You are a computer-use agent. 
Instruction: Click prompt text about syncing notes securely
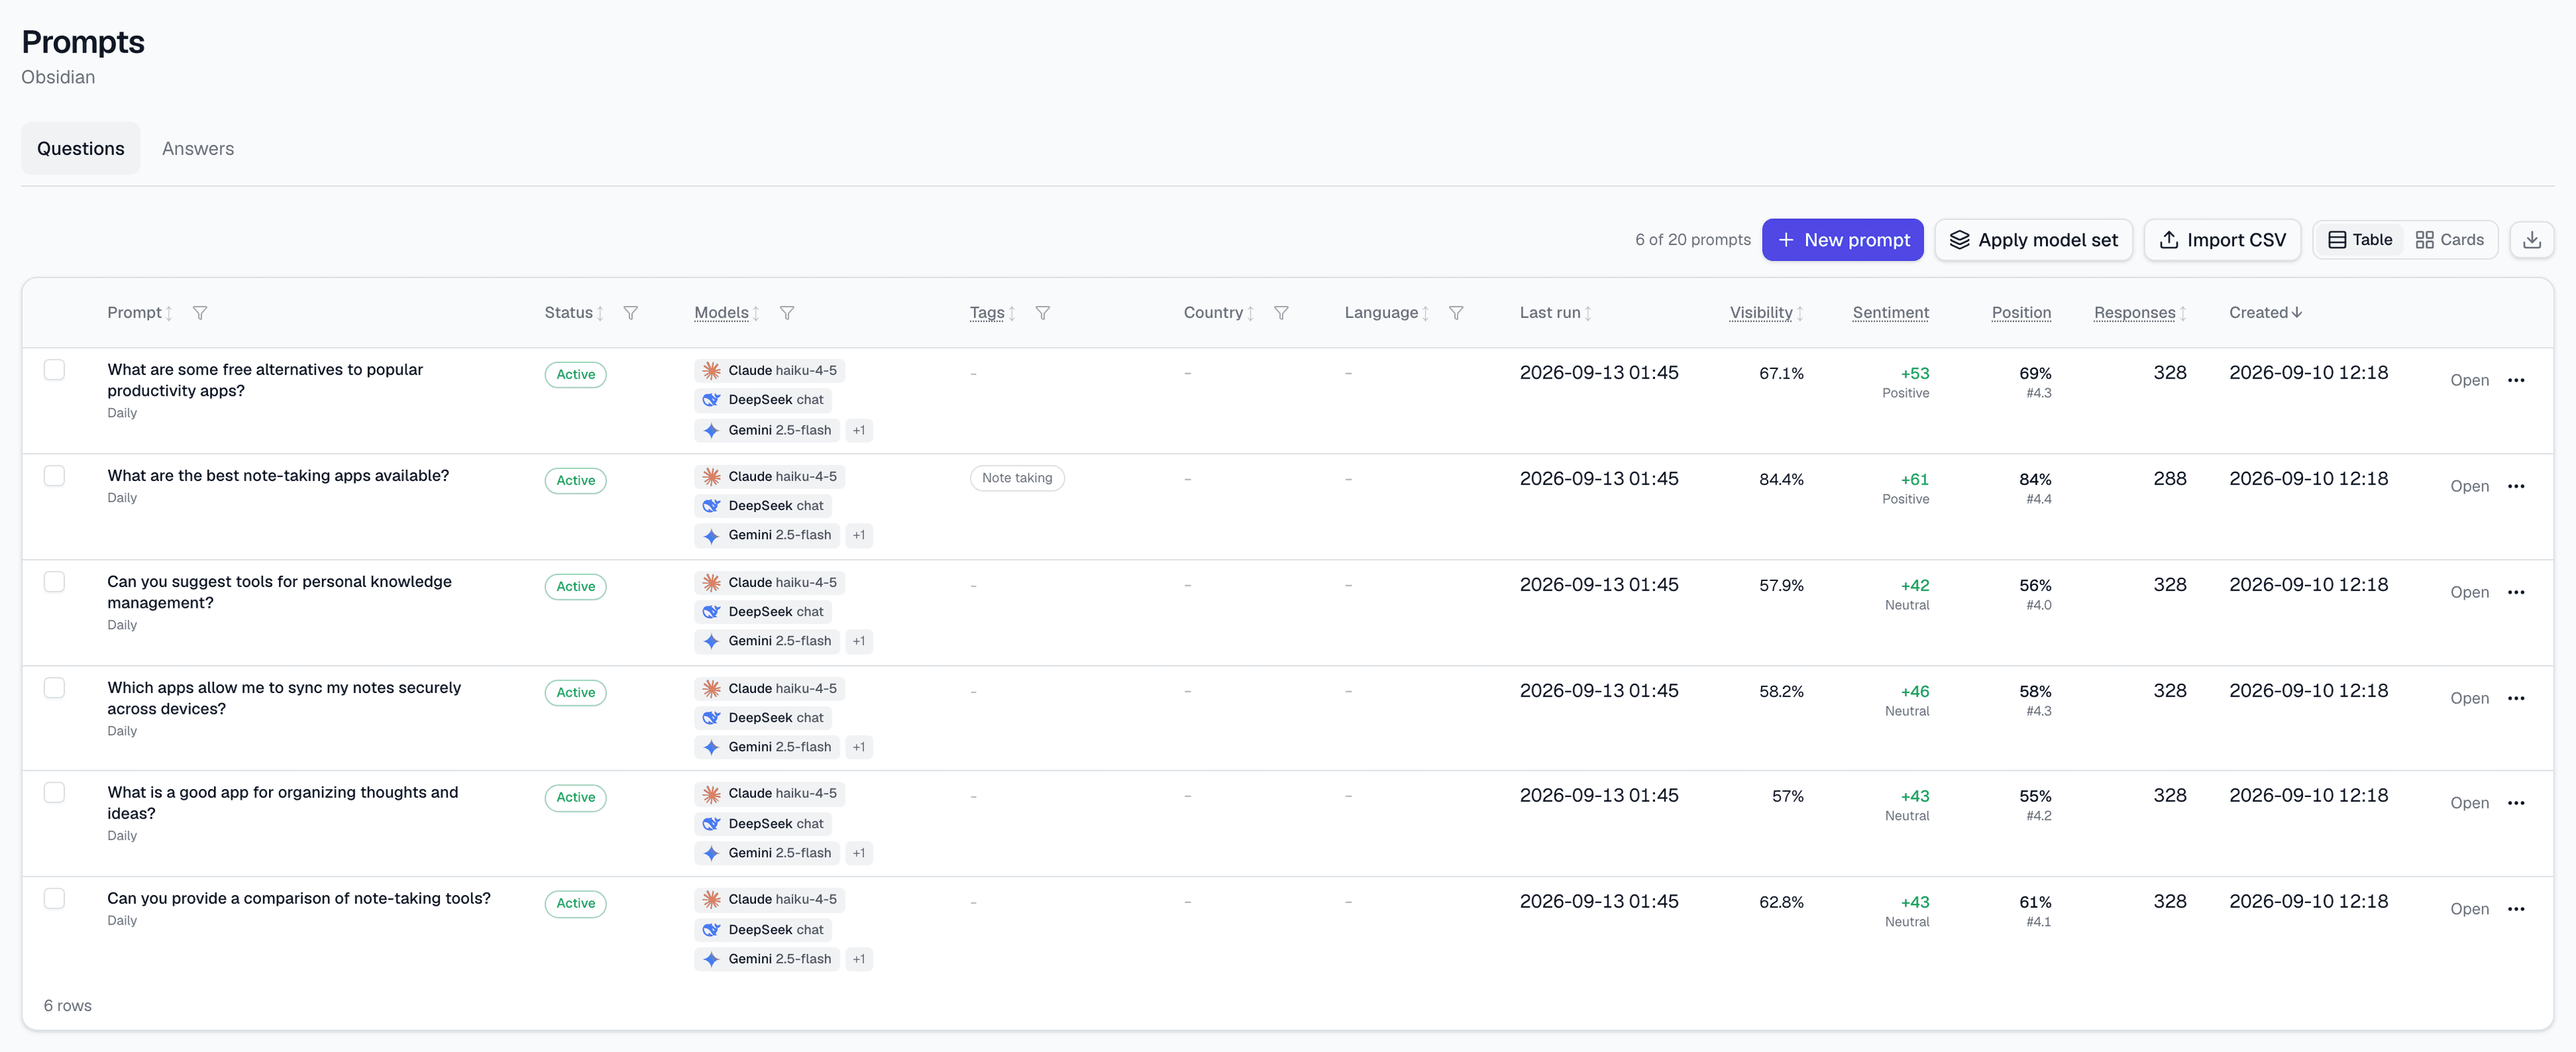[x=284, y=698]
